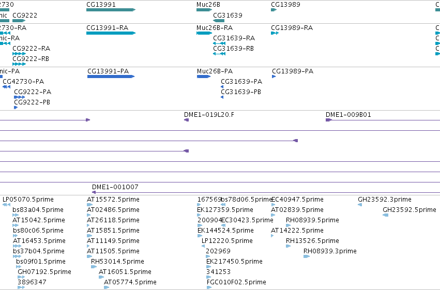The width and height of the screenshot is (440, 290).
Task: Select the LP12220.5prime EST arrow
Action: tap(203, 246)
